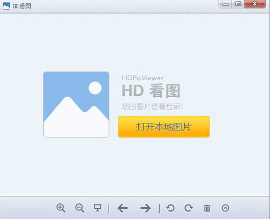Zoom out using the magnifier minus icon
270x219 pixels.
click(79, 208)
